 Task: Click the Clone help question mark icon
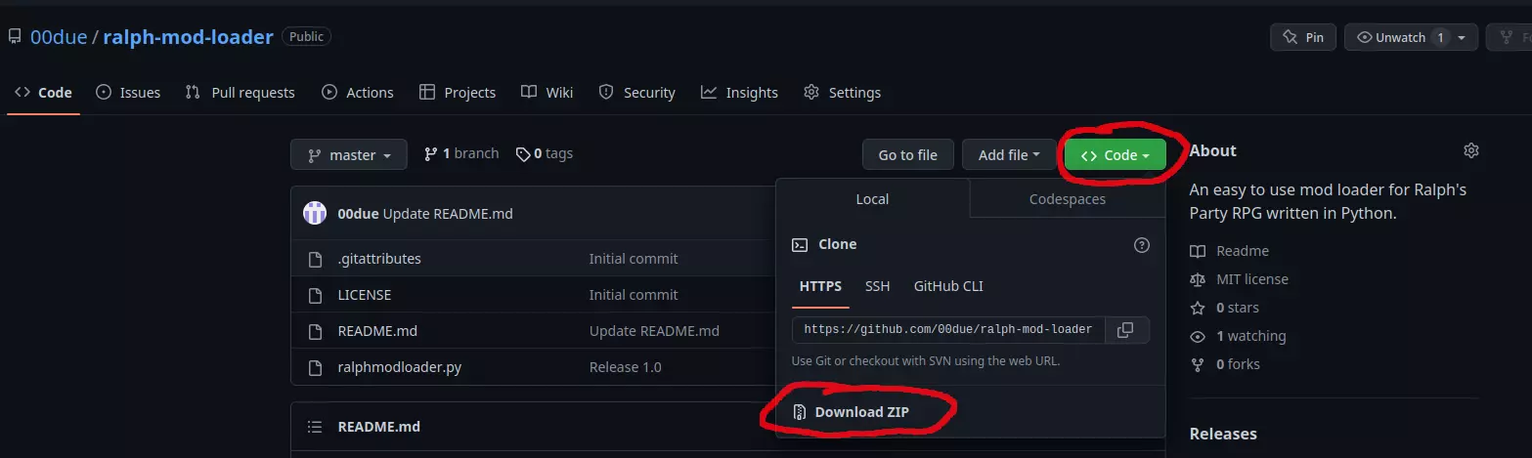click(x=1141, y=245)
